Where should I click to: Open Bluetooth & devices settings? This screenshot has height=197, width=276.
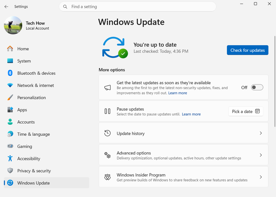(47, 73)
